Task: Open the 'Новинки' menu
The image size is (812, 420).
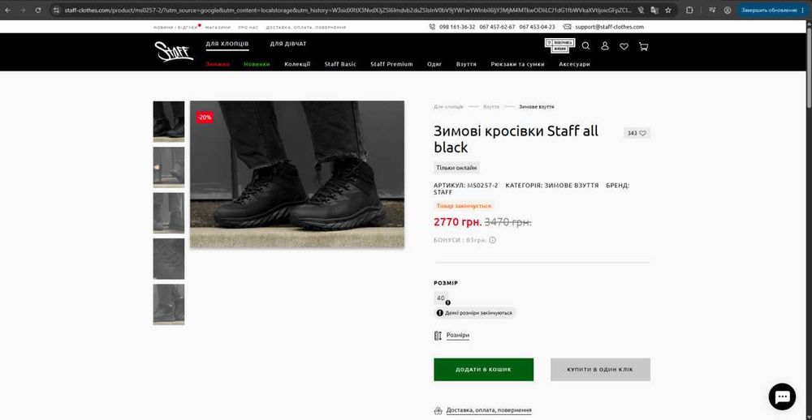Action: coord(257,64)
